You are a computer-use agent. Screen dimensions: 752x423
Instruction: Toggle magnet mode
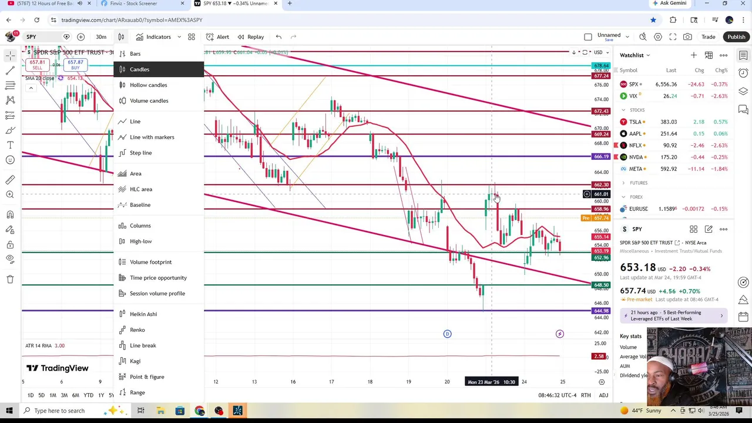[x=10, y=215]
